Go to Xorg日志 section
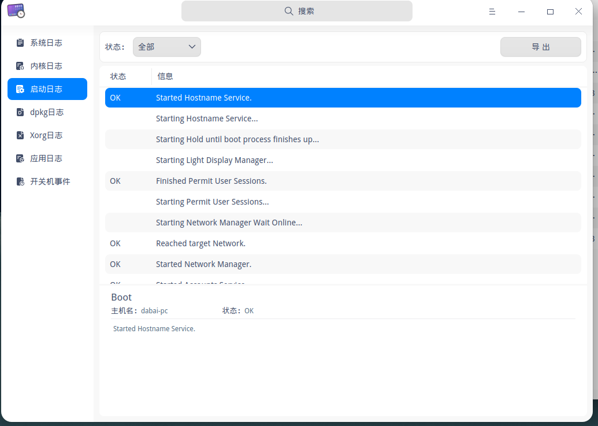Screen dimensions: 598x426 (x=47, y=135)
